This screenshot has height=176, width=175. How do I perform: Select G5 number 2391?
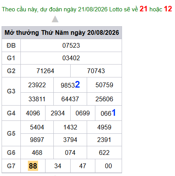104,140
